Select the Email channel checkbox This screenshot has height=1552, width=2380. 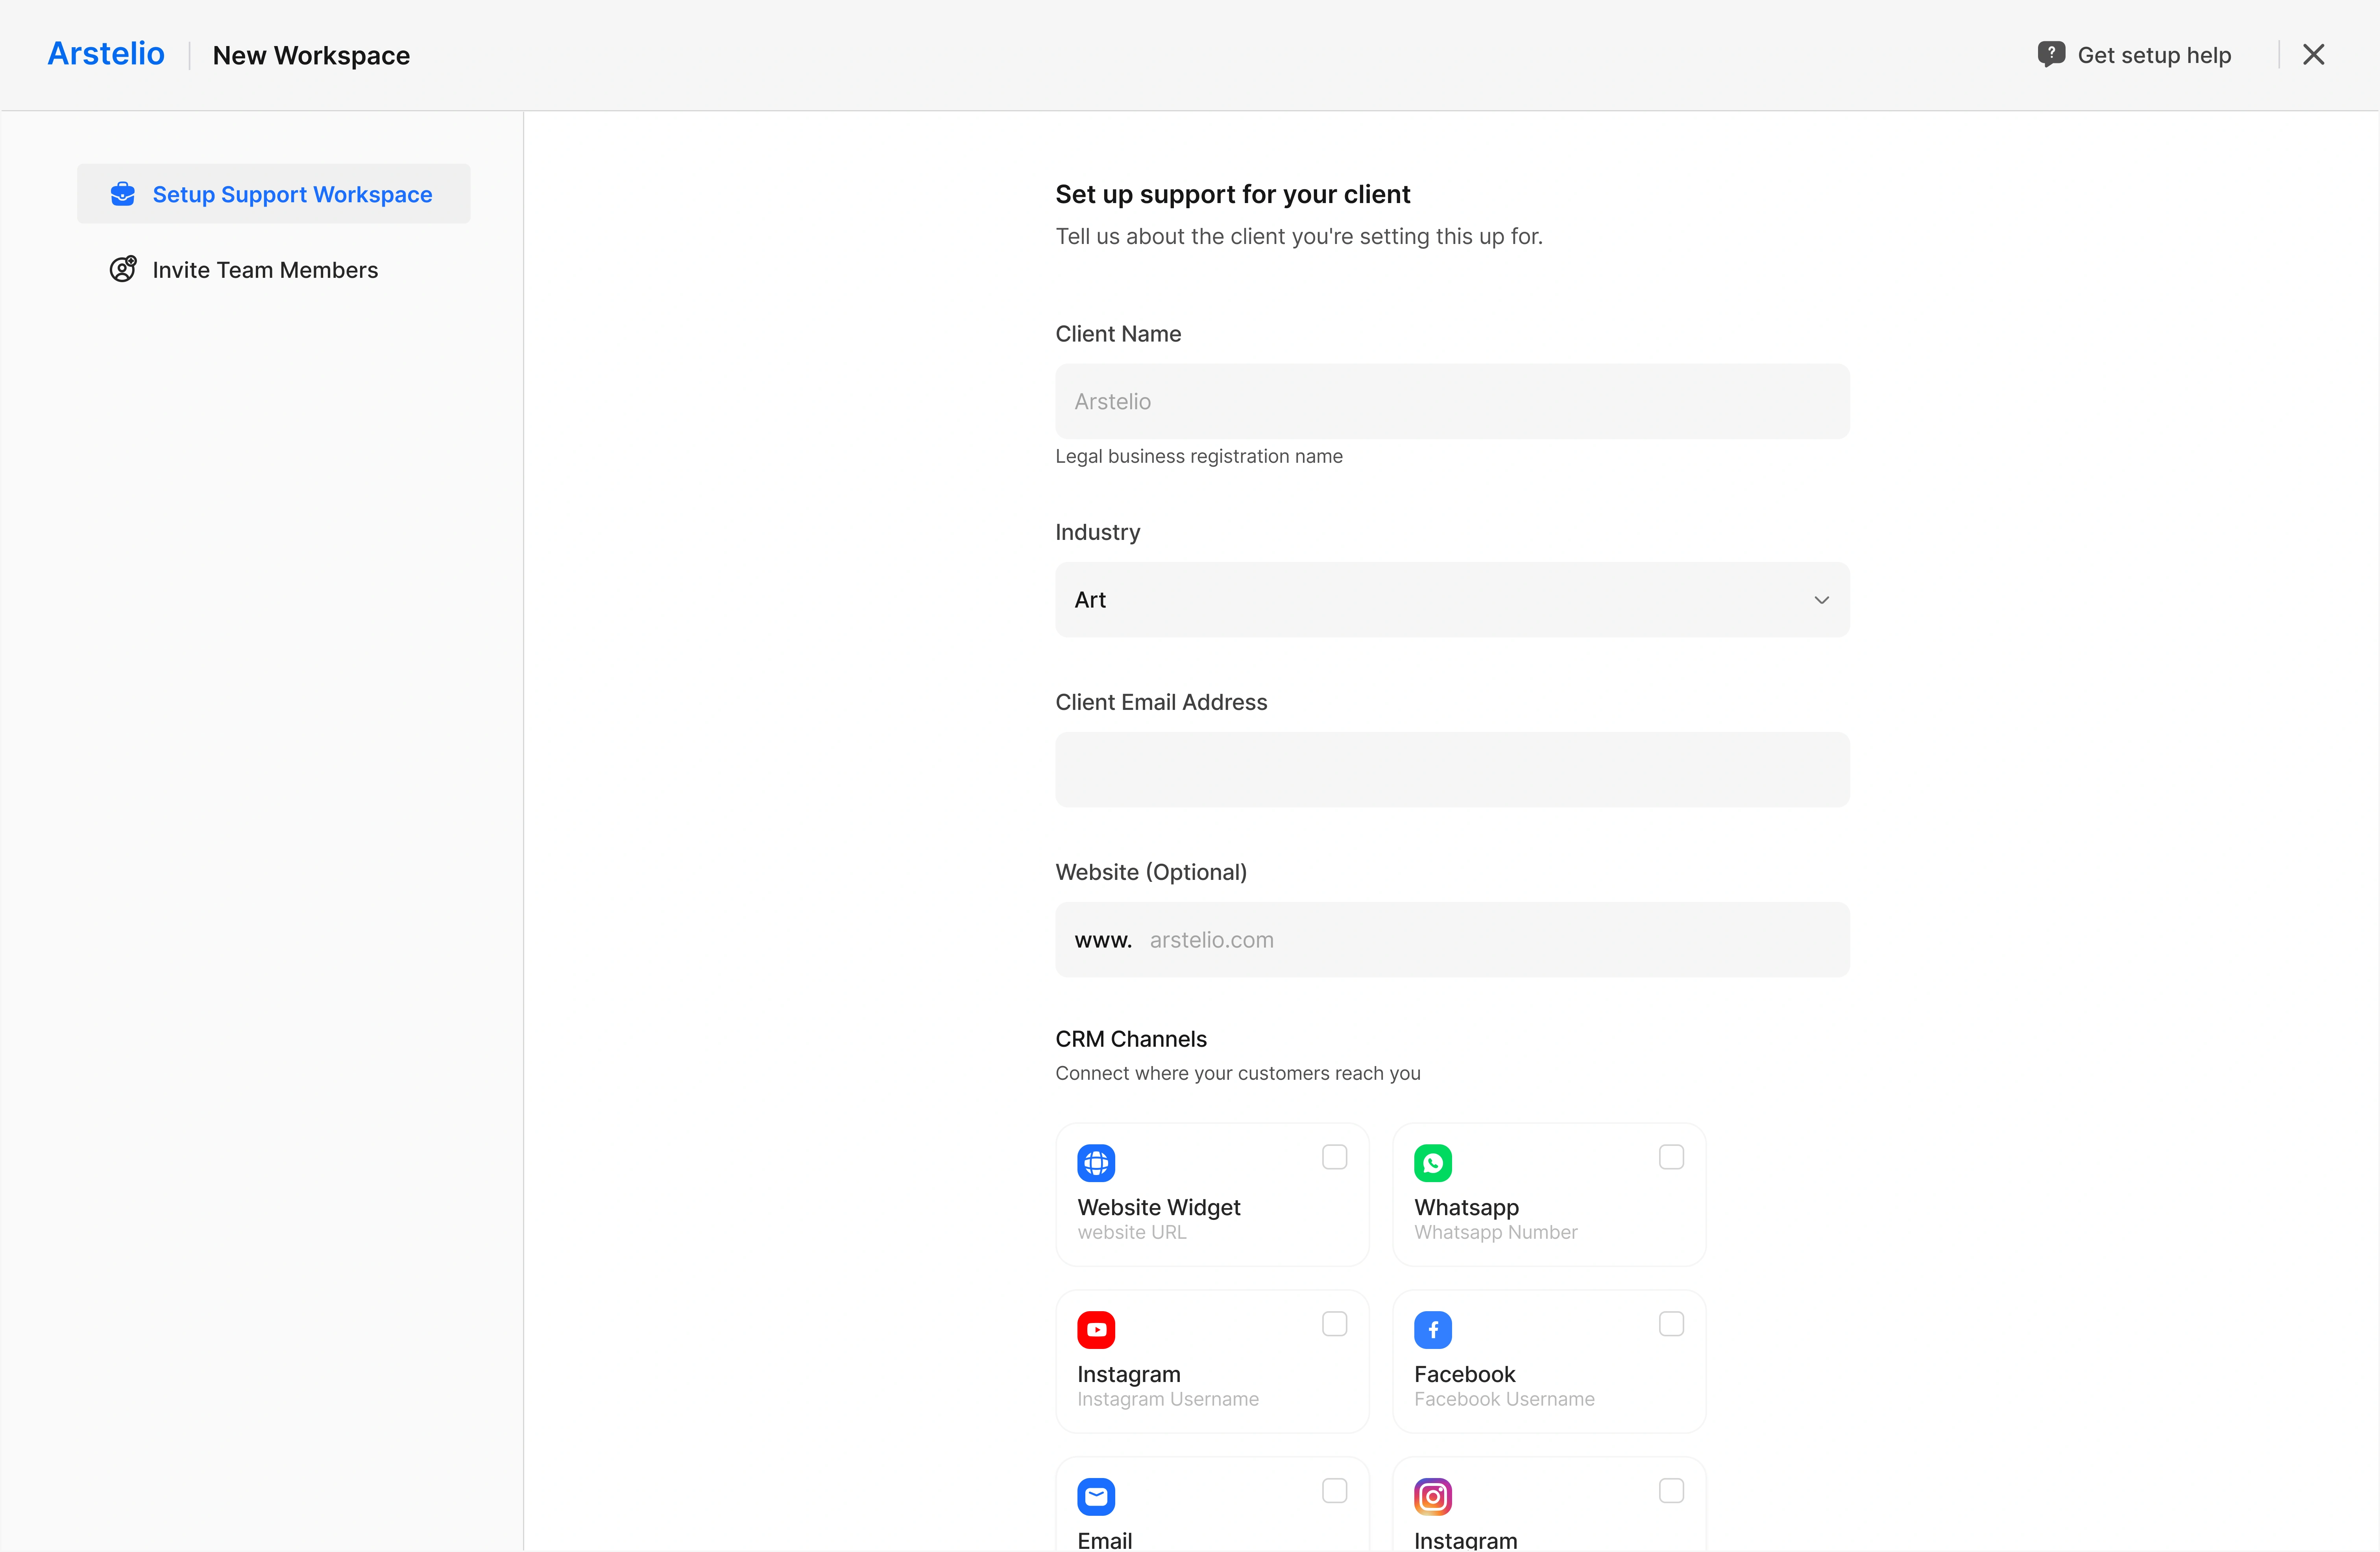1334,1491
